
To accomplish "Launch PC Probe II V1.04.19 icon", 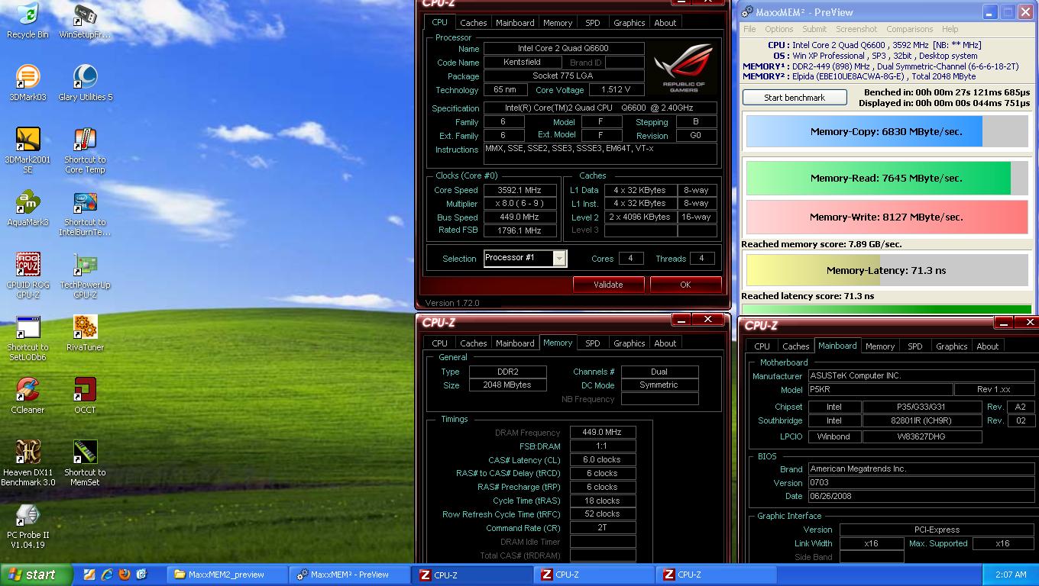I will pyautogui.click(x=28, y=526).
